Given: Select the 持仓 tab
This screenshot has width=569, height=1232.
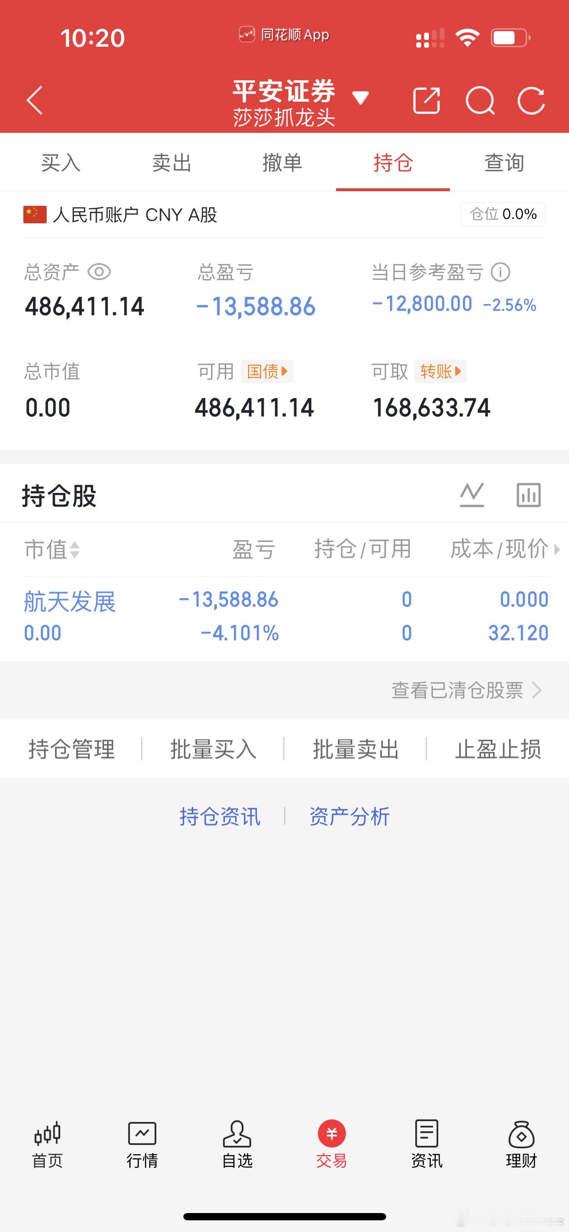Looking at the screenshot, I should [393, 163].
